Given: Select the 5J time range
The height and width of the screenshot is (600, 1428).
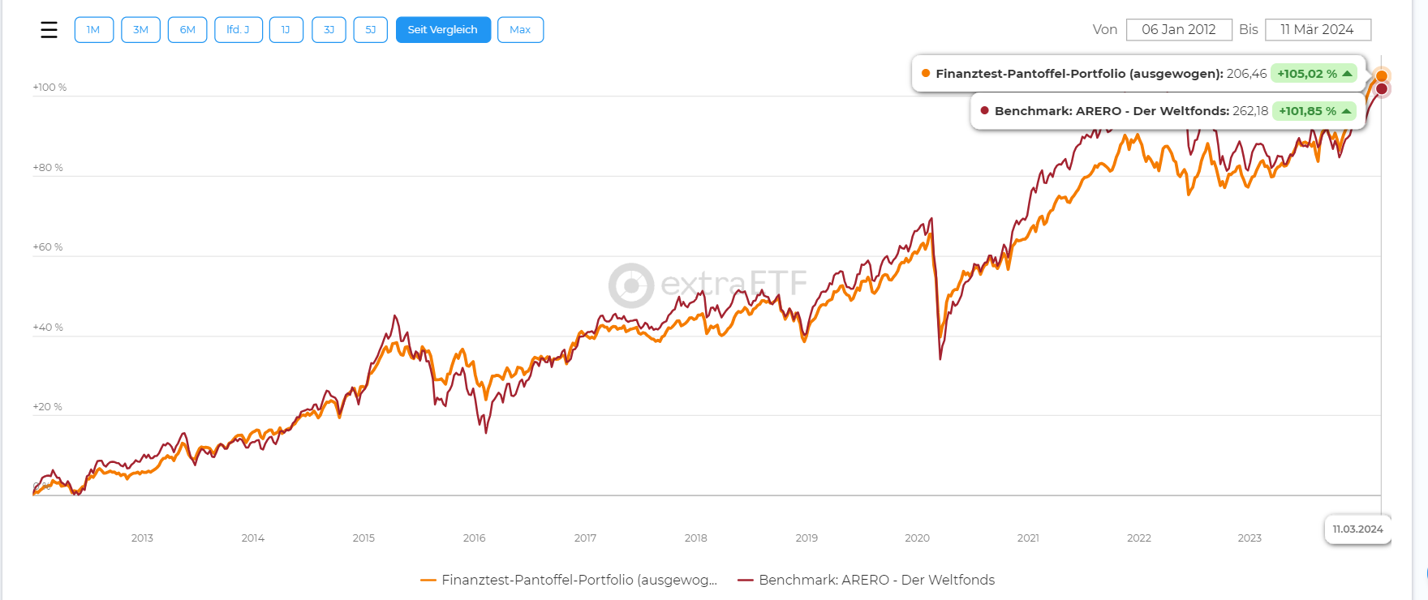Looking at the screenshot, I should click(x=370, y=30).
